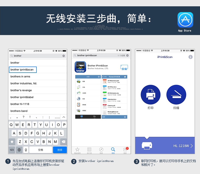Tap the 'I' key on keyboard
200x174 pixels.
pos(52,125)
